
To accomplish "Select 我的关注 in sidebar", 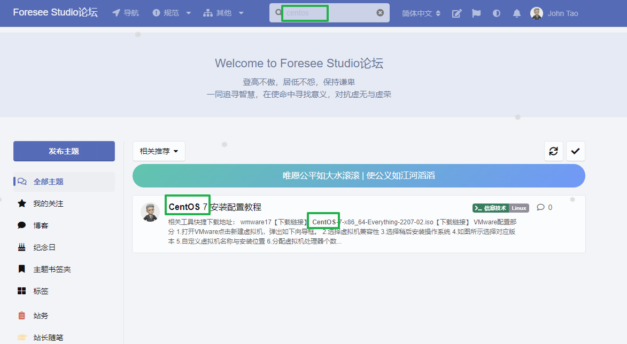I will point(48,204).
